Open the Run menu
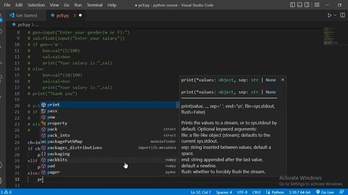348x195 pixels. point(78,5)
